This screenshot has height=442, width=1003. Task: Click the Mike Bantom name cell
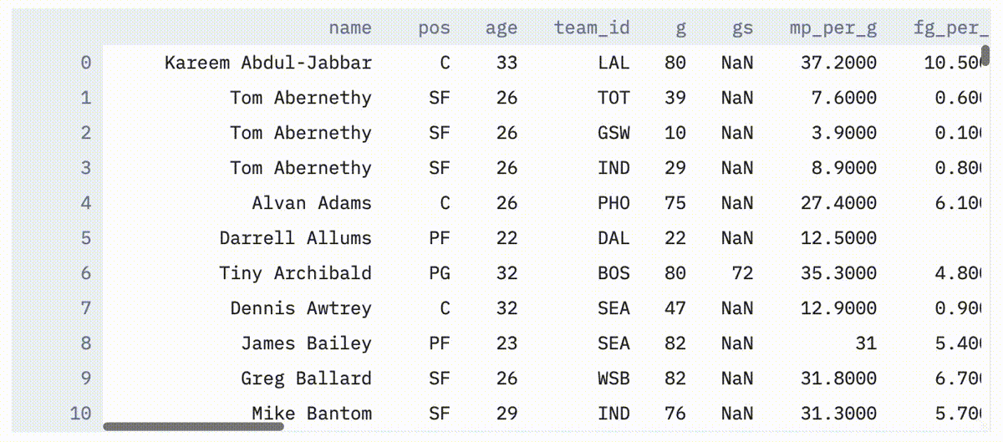(x=312, y=414)
